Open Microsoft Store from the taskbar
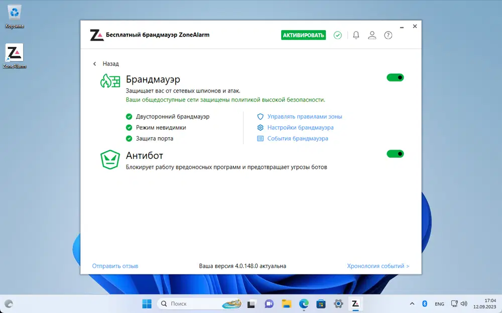The width and height of the screenshot is (502, 313). [x=321, y=303]
